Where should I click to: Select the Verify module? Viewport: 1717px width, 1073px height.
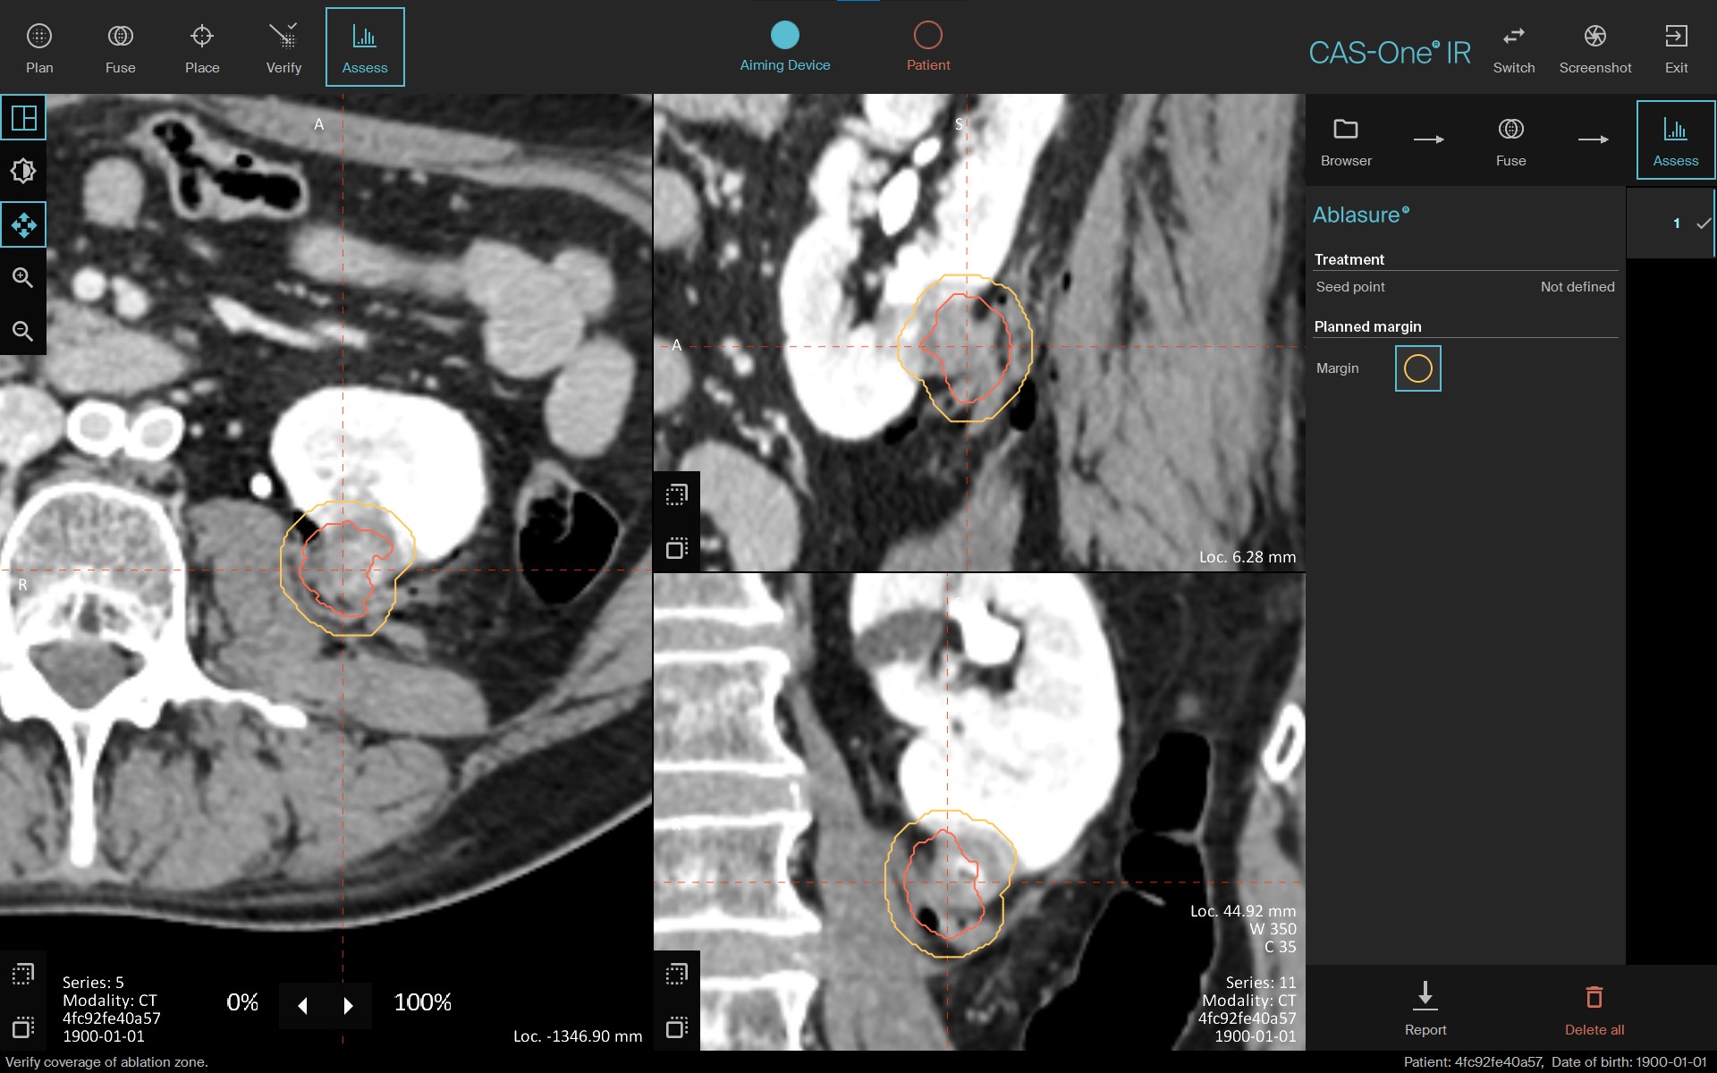[x=283, y=46]
